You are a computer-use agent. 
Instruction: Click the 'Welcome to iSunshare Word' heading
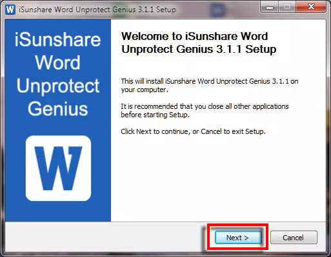coord(199,43)
